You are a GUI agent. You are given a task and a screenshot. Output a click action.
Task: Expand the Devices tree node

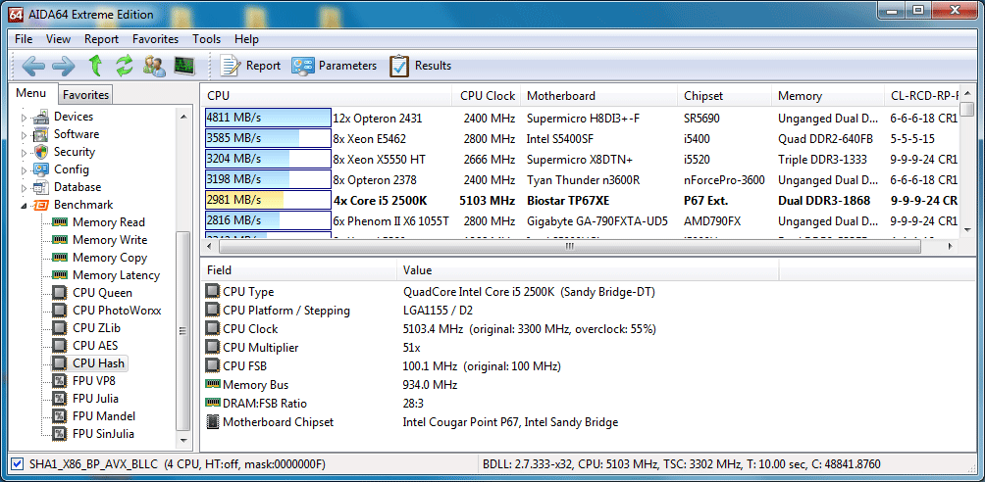click(x=25, y=118)
